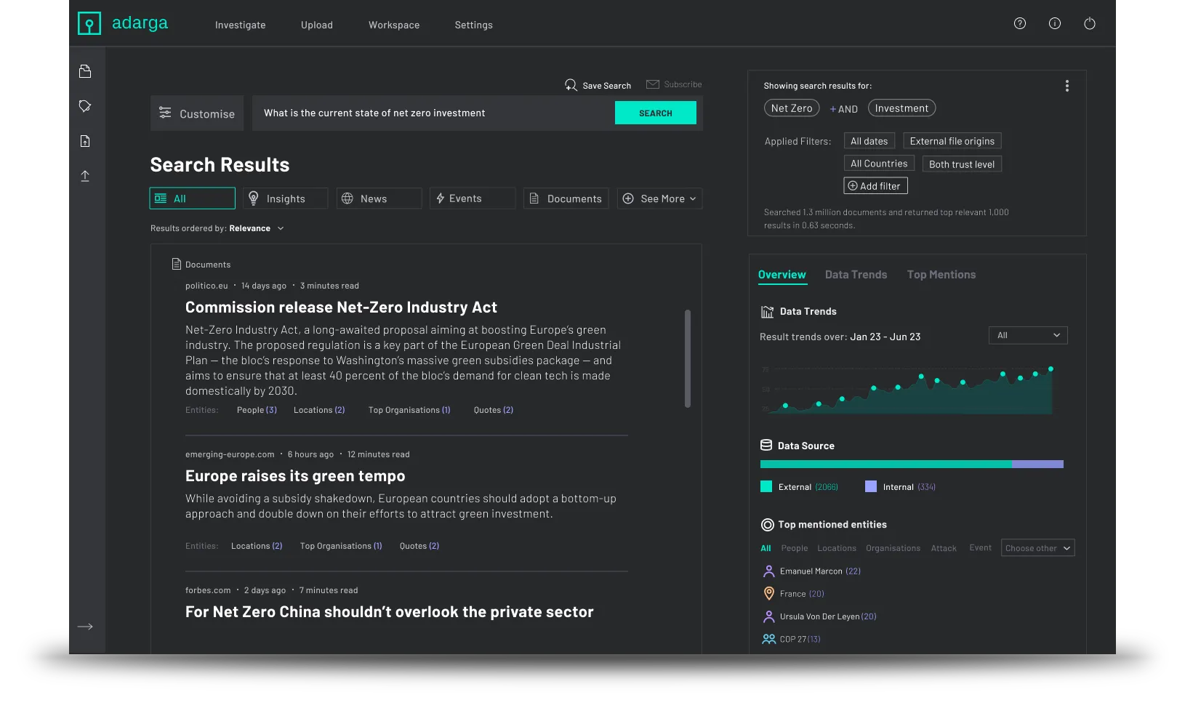Expand Quotes (2) under Europe raises its green tempo
Viewport: 1185px width, 716px height.
[x=419, y=546]
